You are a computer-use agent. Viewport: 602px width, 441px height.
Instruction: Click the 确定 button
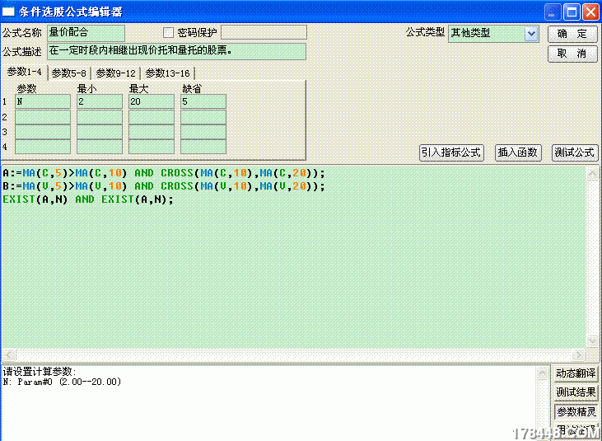(x=572, y=34)
